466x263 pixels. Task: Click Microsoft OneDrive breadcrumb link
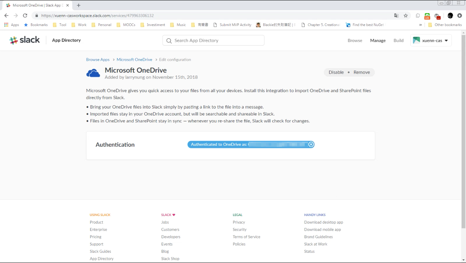[134, 59]
